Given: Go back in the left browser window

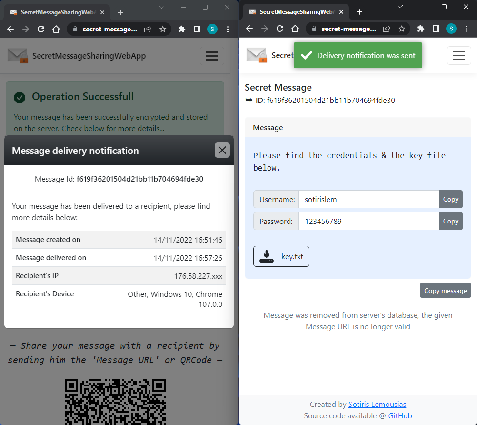Looking at the screenshot, I should tap(10, 29).
